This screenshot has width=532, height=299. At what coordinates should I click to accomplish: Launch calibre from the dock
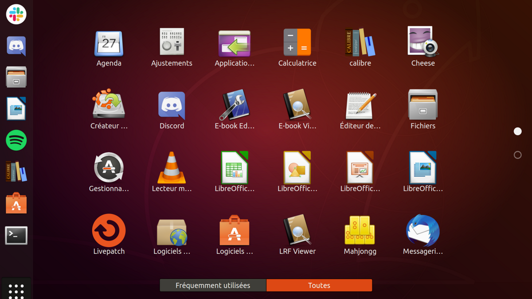point(16,171)
